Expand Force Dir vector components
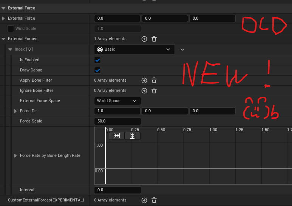 point(15,111)
